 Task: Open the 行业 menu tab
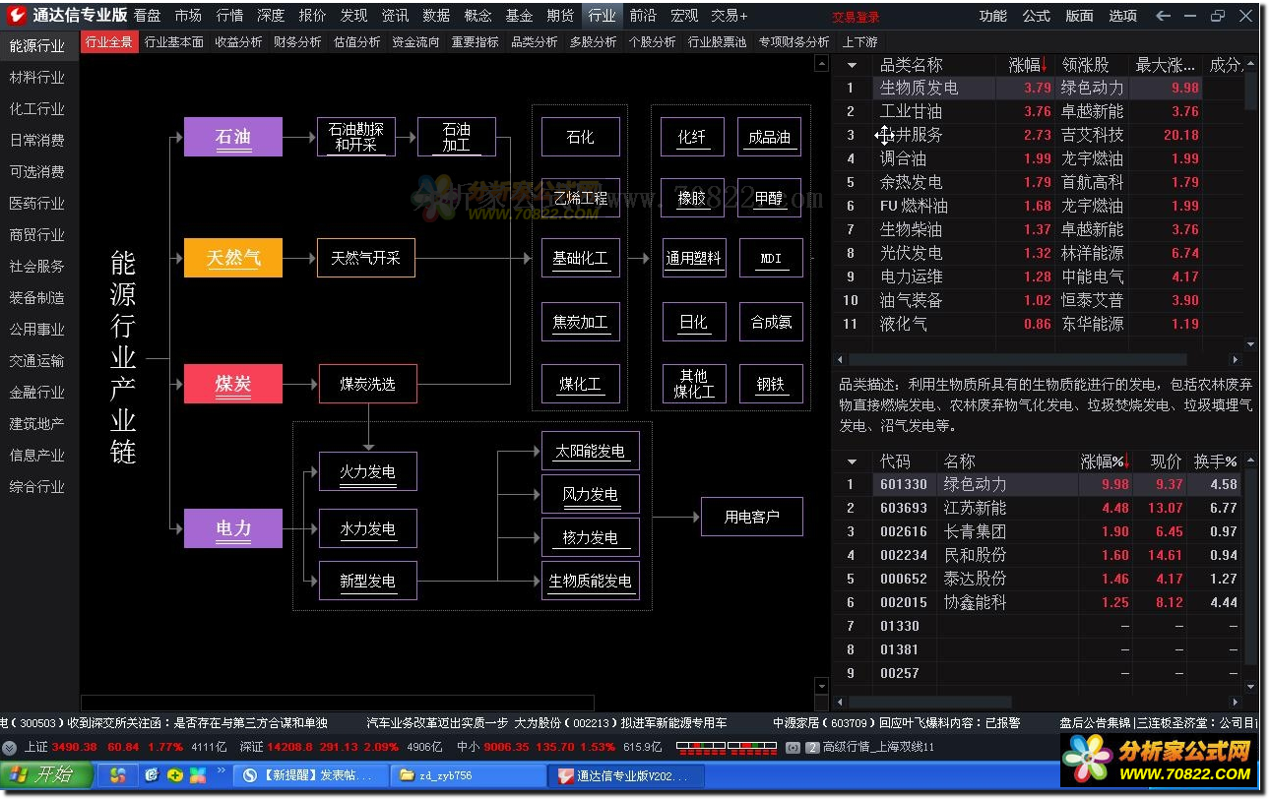coord(602,16)
